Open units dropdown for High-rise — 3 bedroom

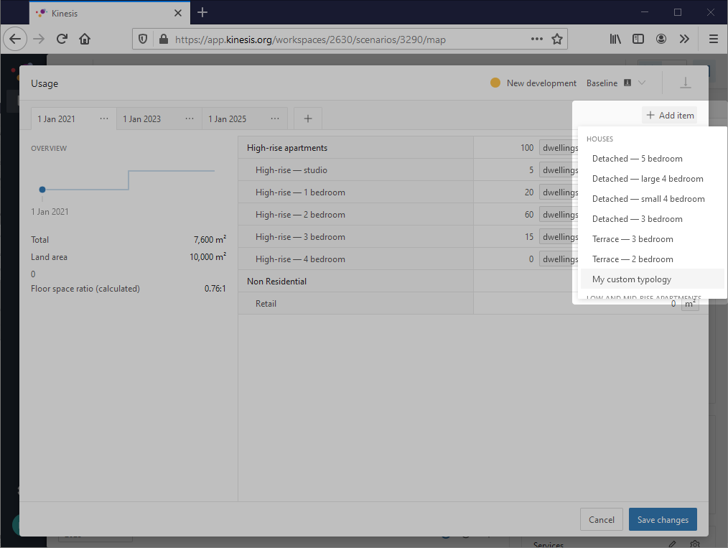(559, 237)
